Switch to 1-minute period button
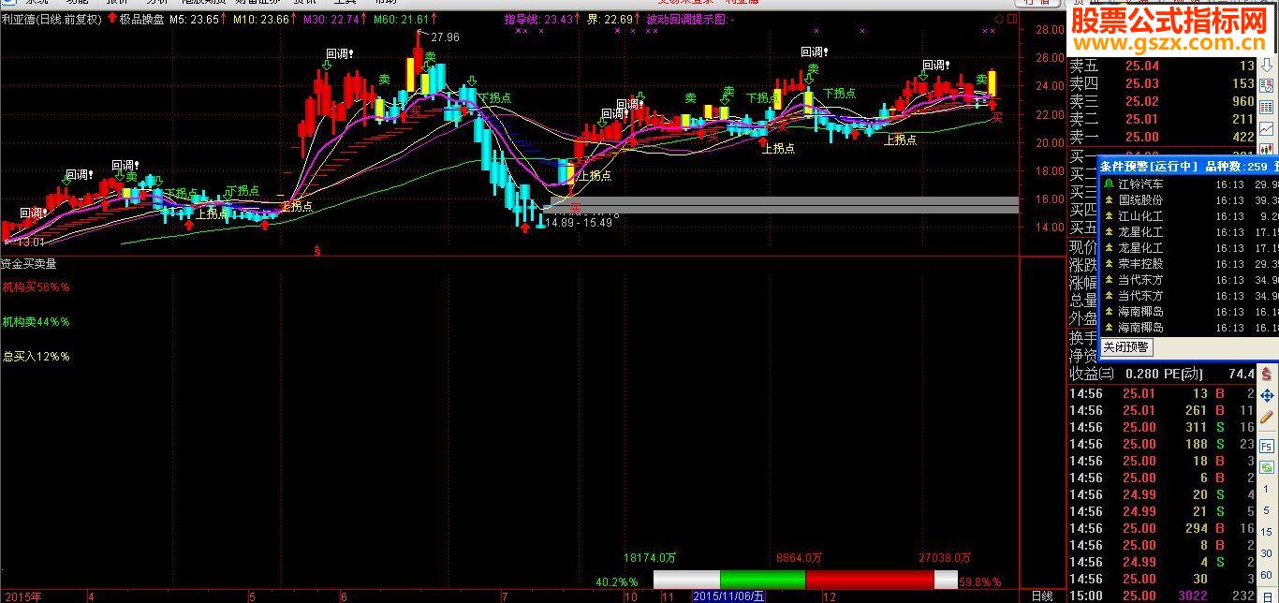The width and height of the screenshot is (1279, 603). 1266,489
